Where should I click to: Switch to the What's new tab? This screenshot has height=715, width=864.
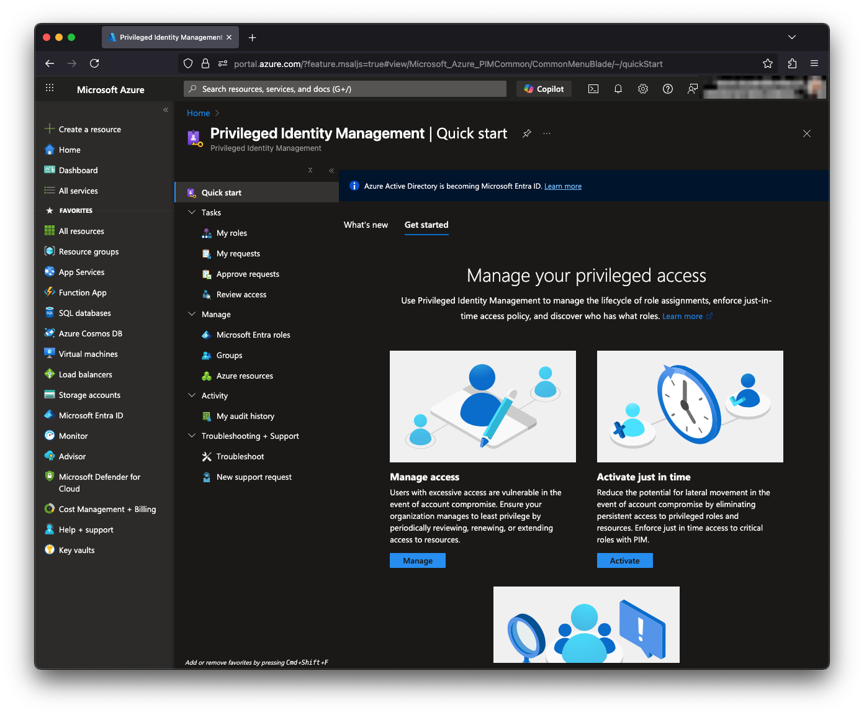[366, 225]
